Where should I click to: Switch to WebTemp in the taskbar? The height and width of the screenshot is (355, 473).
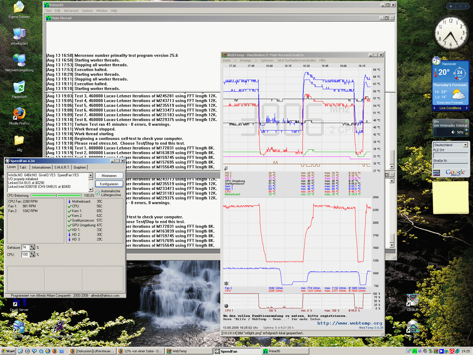tap(189, 351)
